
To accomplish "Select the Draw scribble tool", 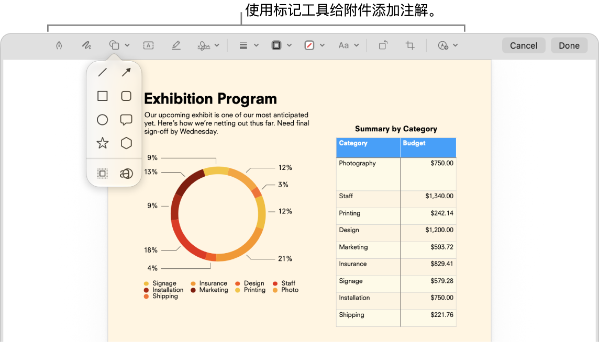I will click(x=87, y=45).
